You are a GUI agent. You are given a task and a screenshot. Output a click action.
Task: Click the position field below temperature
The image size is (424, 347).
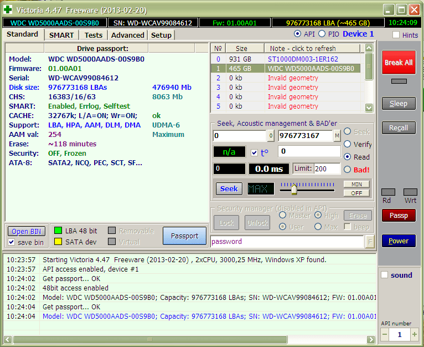click(x=229, y=169)
